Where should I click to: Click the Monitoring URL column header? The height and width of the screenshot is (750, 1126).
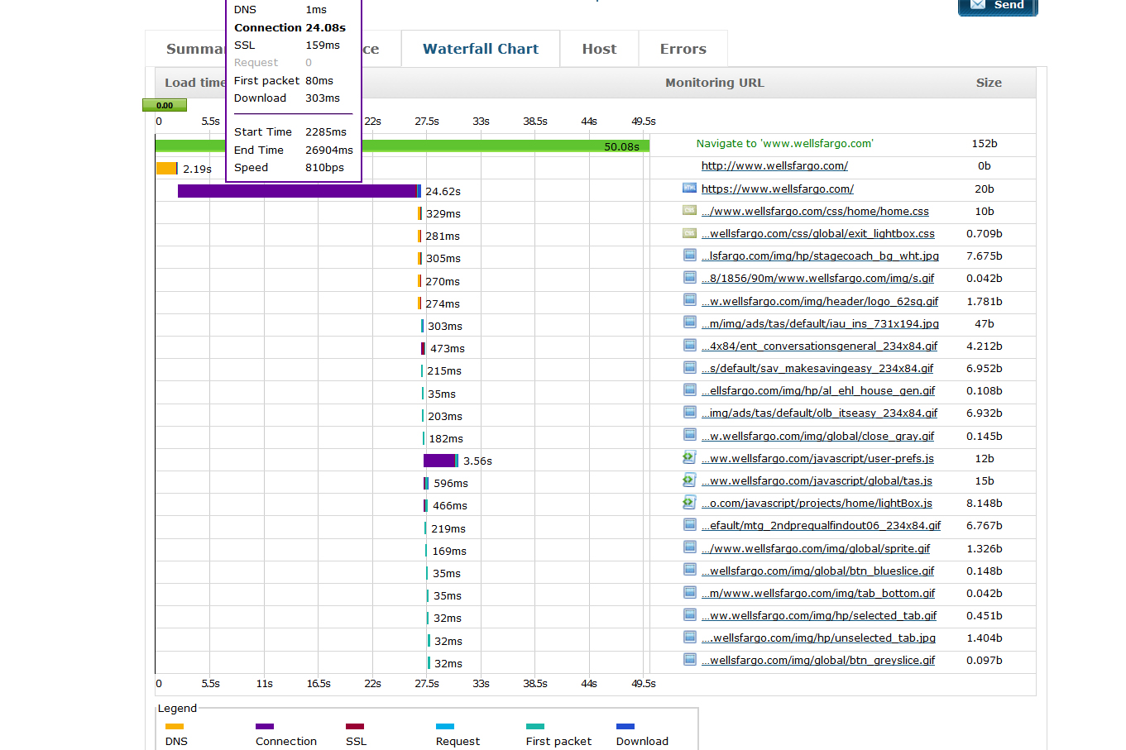point(715,83)
